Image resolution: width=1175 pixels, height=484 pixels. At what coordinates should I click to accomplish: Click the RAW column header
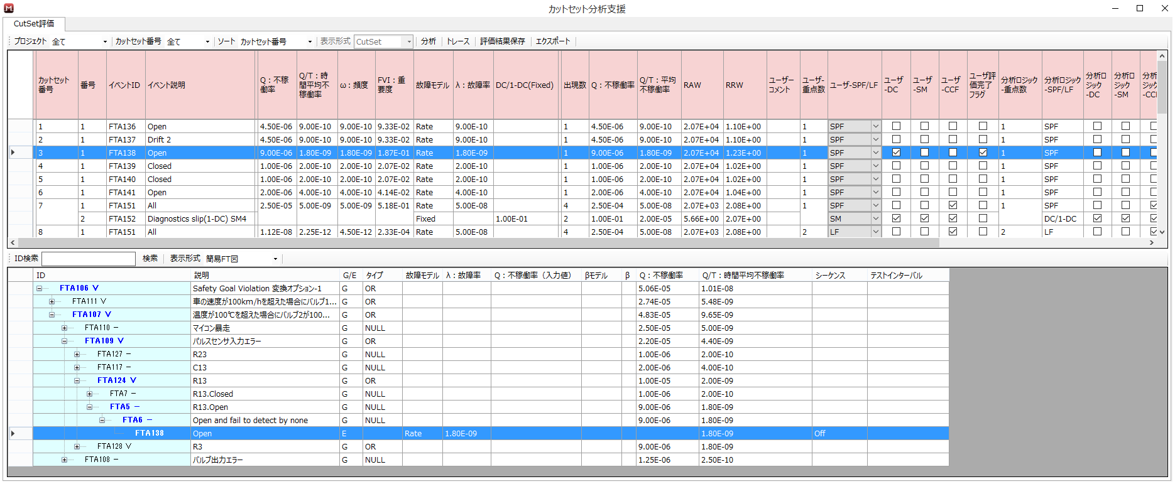point(702,85)
